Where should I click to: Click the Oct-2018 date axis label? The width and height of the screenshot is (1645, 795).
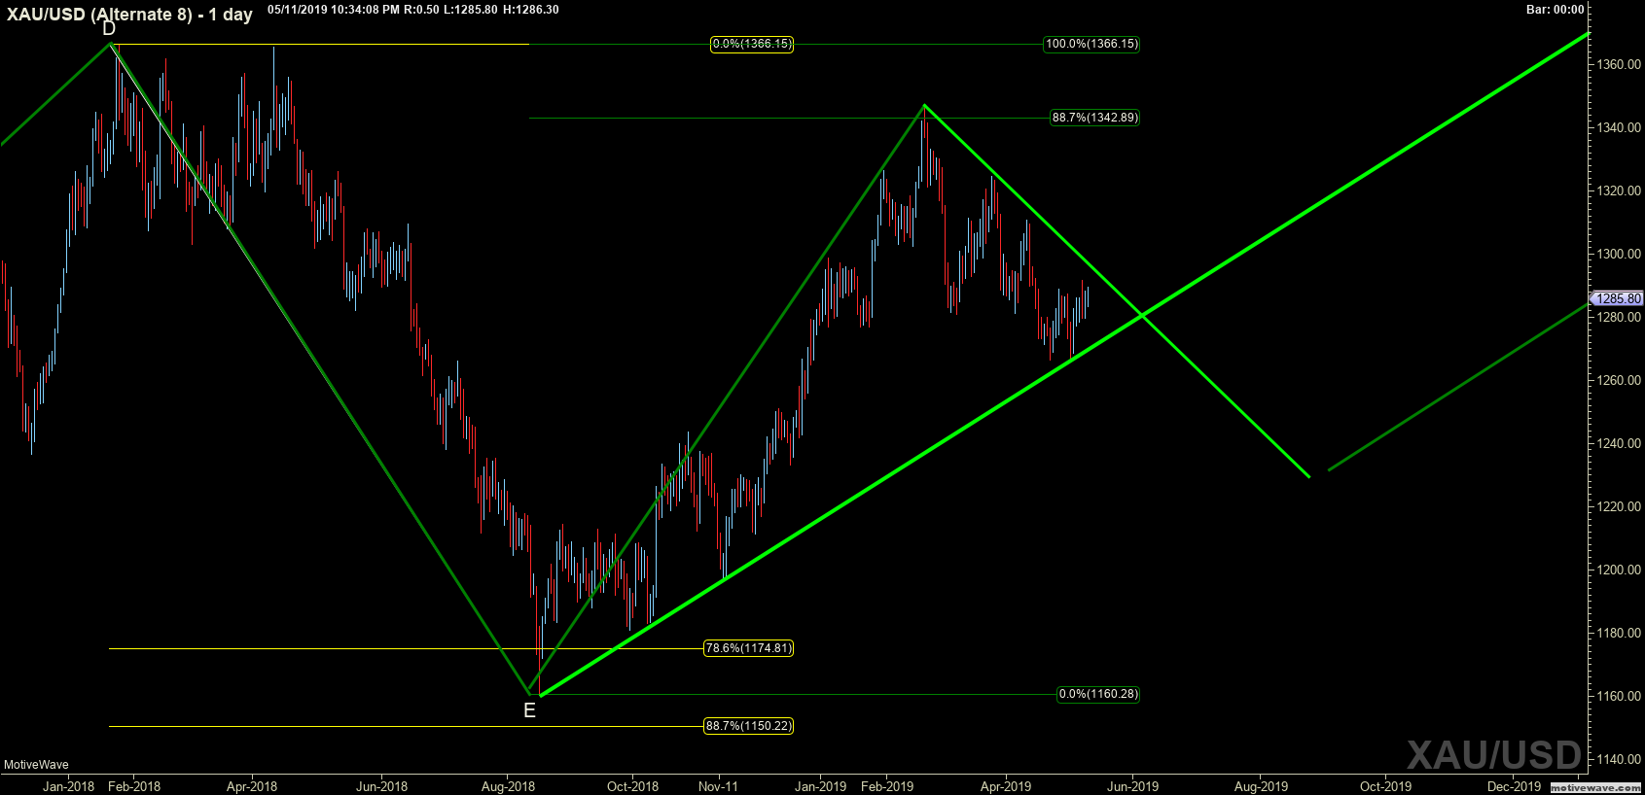pyautogui.click(x=632, y=786)
